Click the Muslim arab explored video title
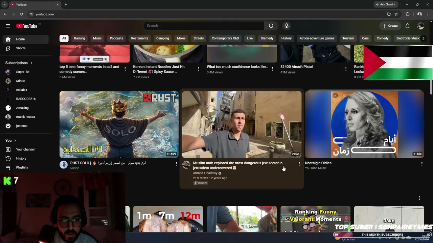The image size is (433, 243). [x=238, y=165]
